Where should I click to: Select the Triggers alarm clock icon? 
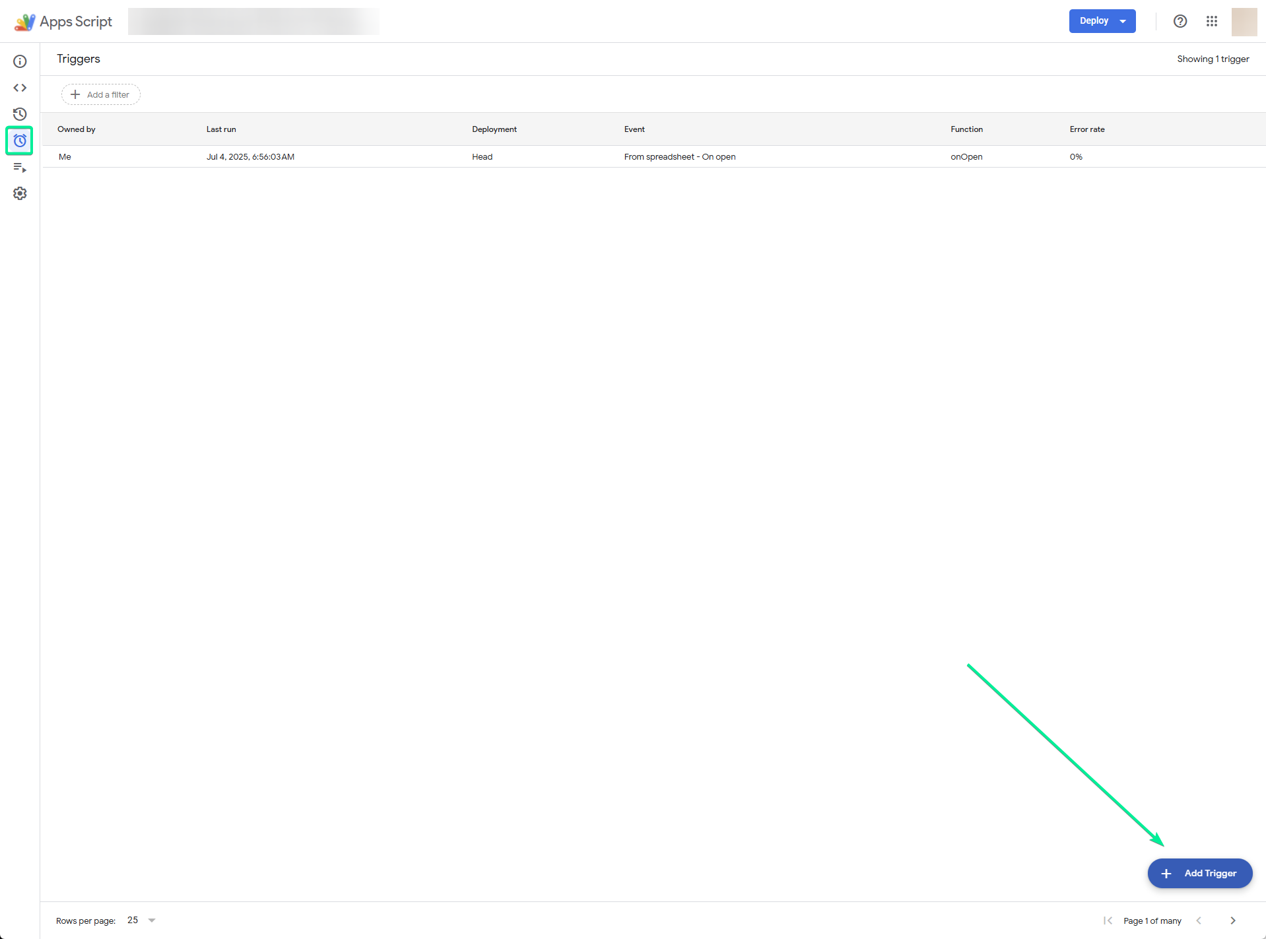(20, 141)
